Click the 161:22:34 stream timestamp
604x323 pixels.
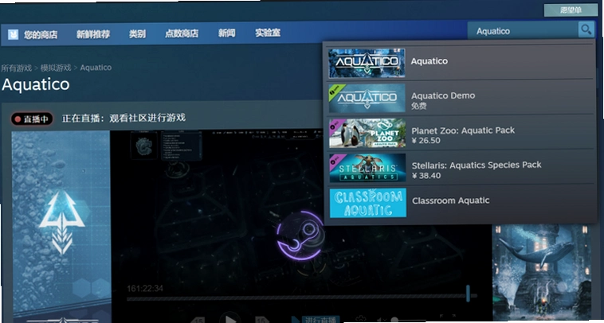click(x=145, y=288)
